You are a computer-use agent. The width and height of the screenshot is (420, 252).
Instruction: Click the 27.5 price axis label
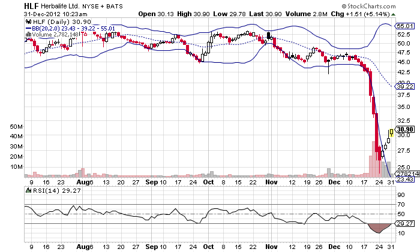click(x=404, y=151)
